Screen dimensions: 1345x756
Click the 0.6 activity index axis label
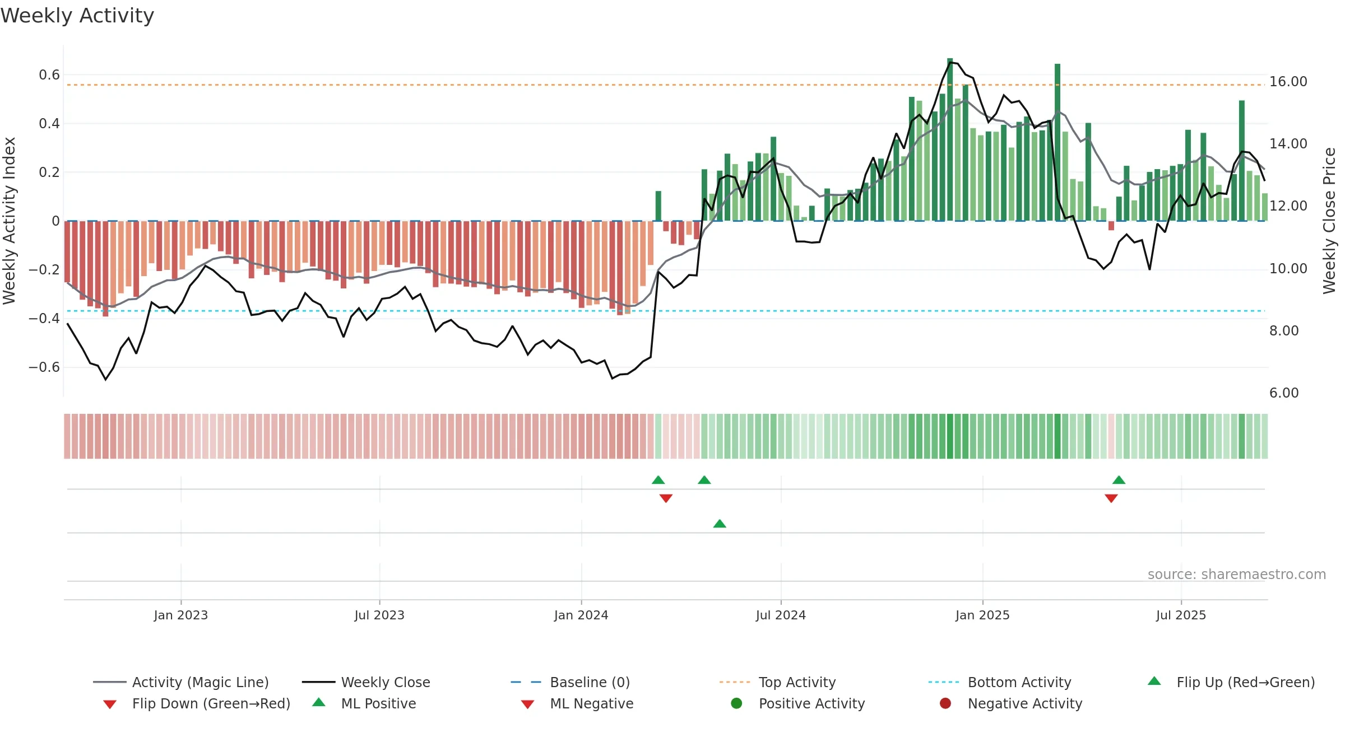pos(49,75)
